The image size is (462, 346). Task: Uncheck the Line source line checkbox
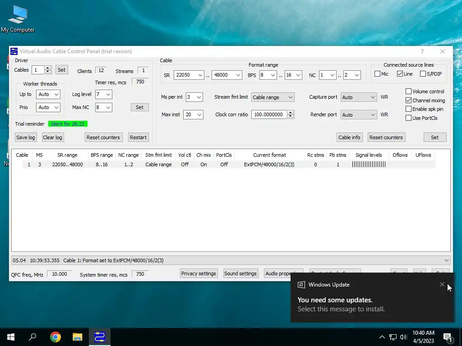click(x=400, y=74)
